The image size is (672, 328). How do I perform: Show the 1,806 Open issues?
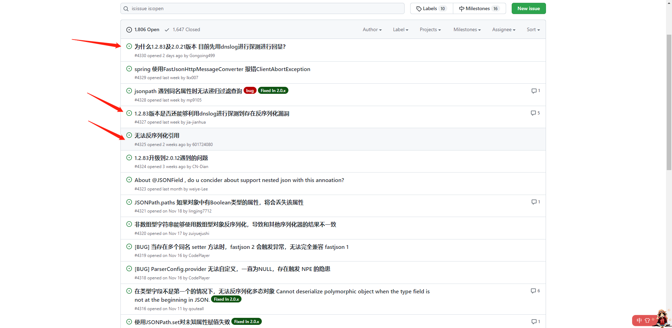143,30
